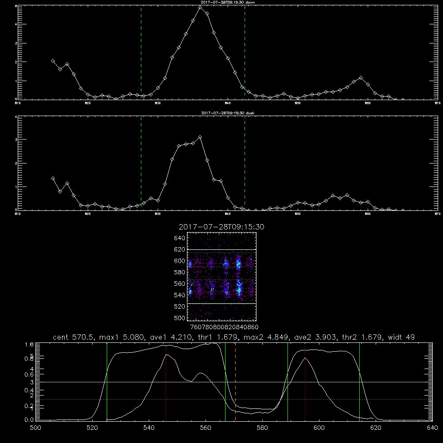443x443 pixels.
Task: Select the large 2017-07-28T09:15:30 heading above the image
Action: (x=221, y=227)
